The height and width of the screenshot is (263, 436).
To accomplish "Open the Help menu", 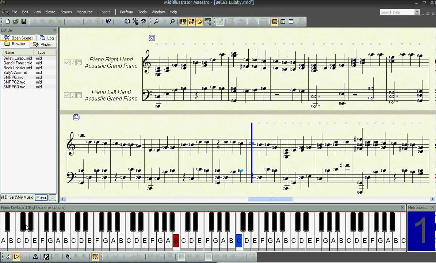I will coord(173,12).
